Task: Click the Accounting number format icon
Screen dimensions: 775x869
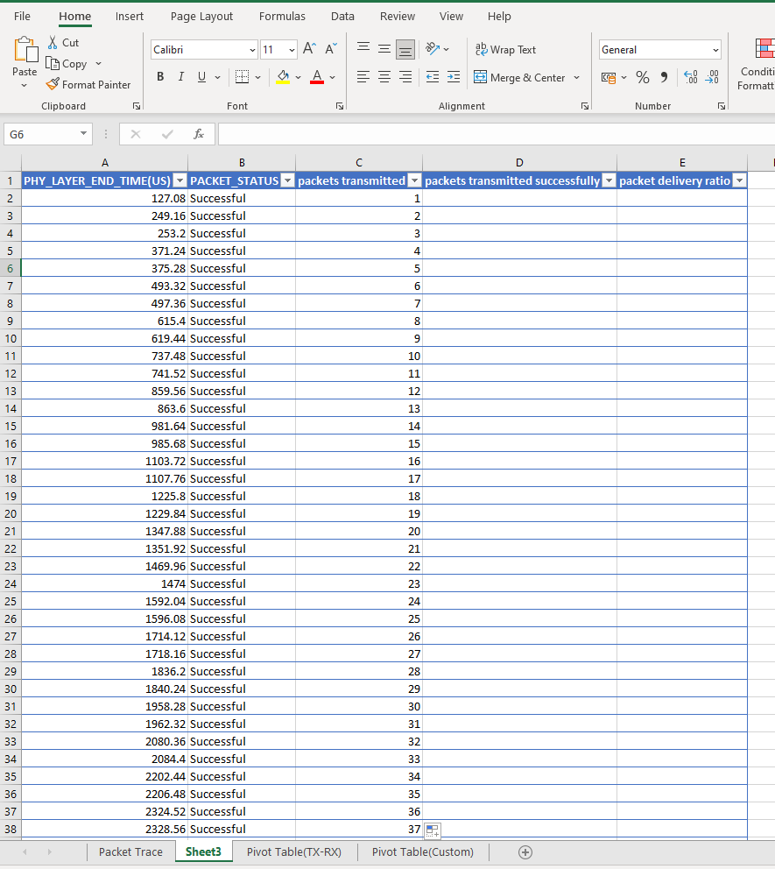Action: click(609, 78)
